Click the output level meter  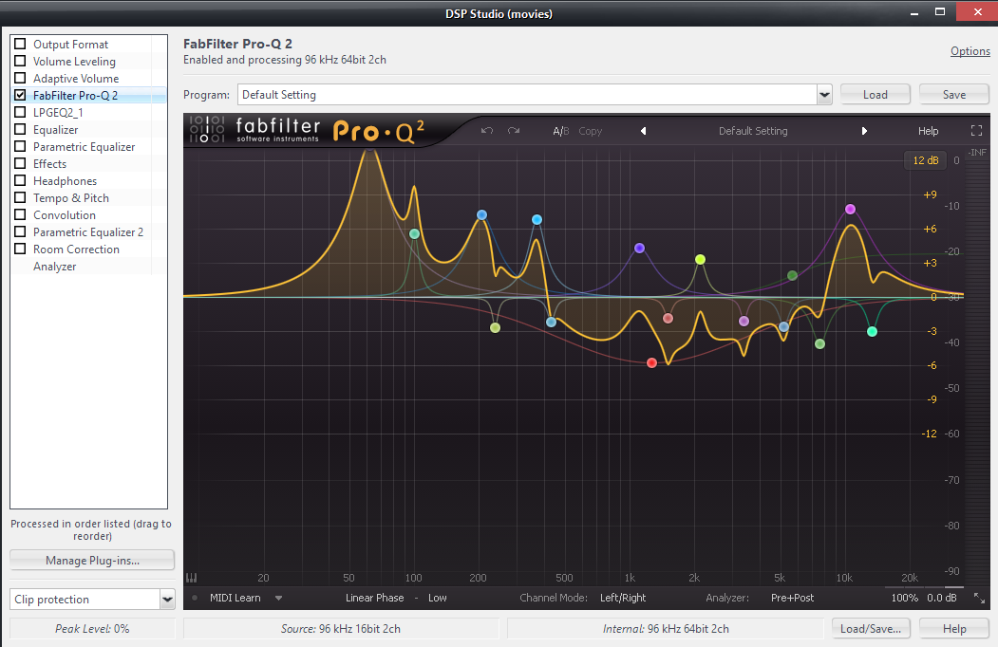[977, 366]
